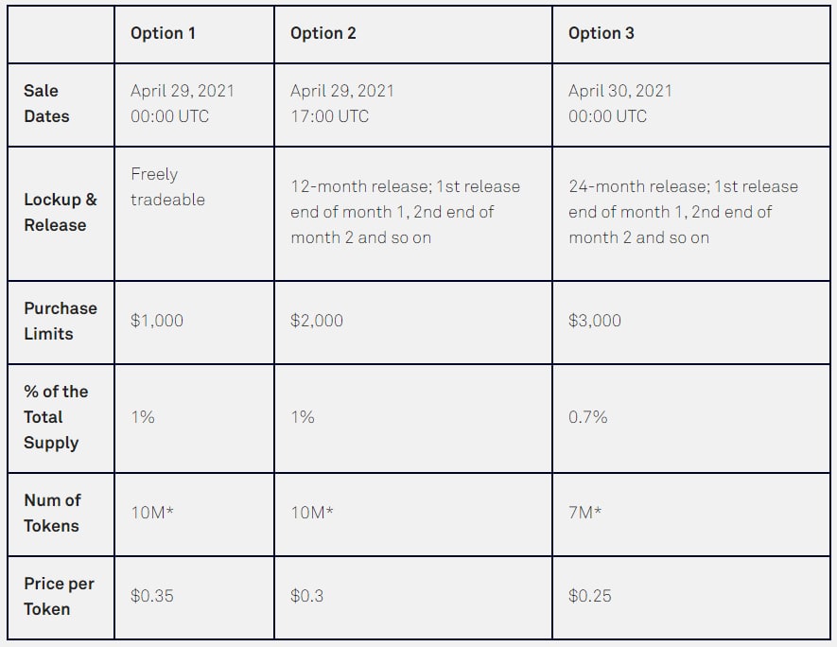The width and height of the screenshot is (837, 647).
Task: Select the $1,000 purchase limit cell
Action: (x=157, y=321)
